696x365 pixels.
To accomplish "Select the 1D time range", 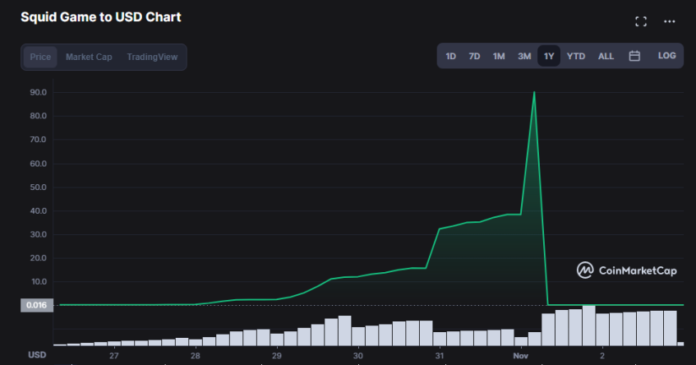I will click(x=451, y=56).
